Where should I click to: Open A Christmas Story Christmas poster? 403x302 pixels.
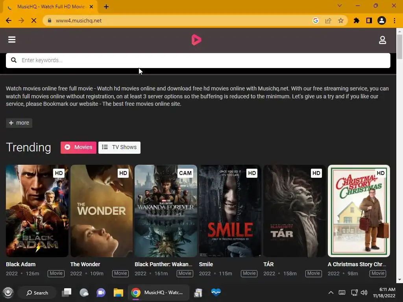tap(359, 211)
